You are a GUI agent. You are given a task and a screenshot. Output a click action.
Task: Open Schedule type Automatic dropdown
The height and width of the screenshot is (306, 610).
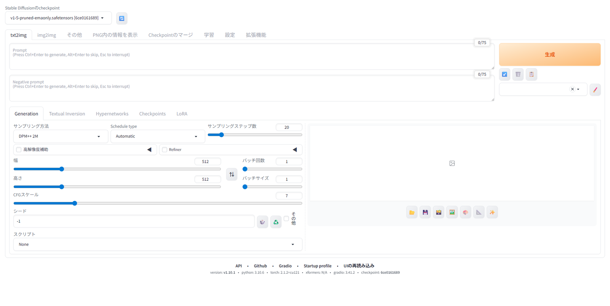[158, 136]
